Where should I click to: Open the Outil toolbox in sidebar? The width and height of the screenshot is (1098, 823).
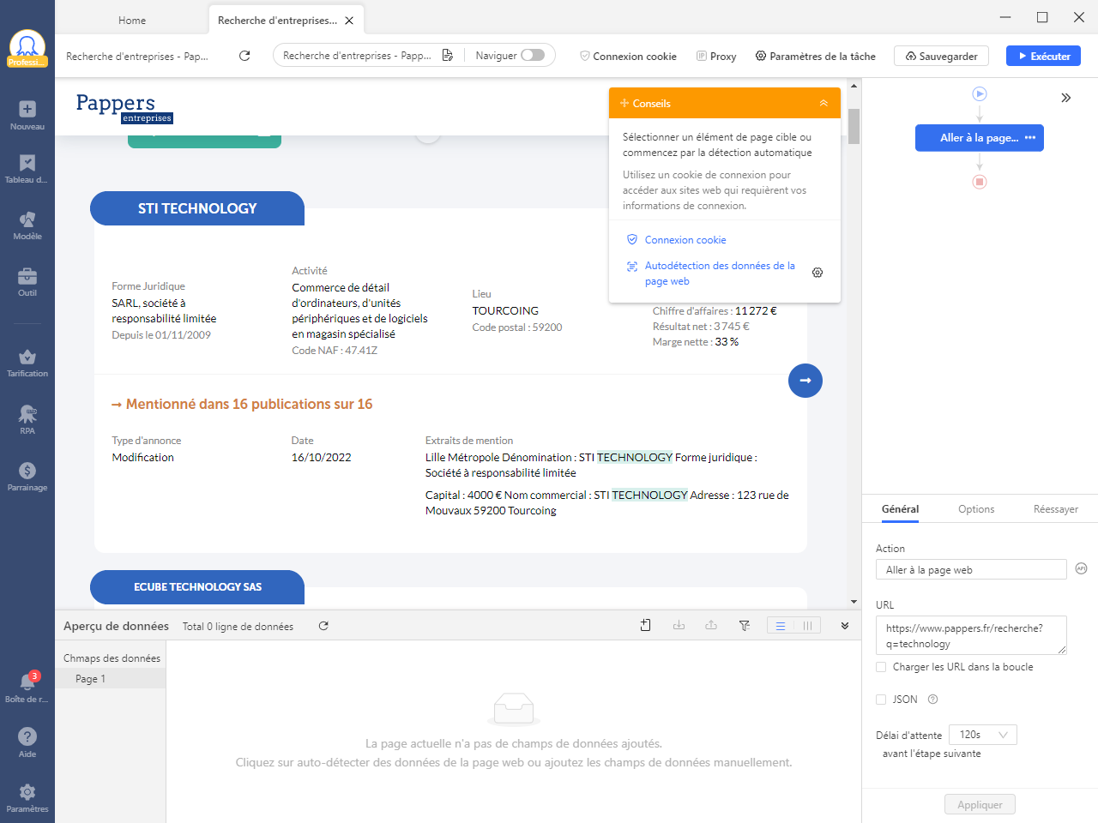[27, 282]
